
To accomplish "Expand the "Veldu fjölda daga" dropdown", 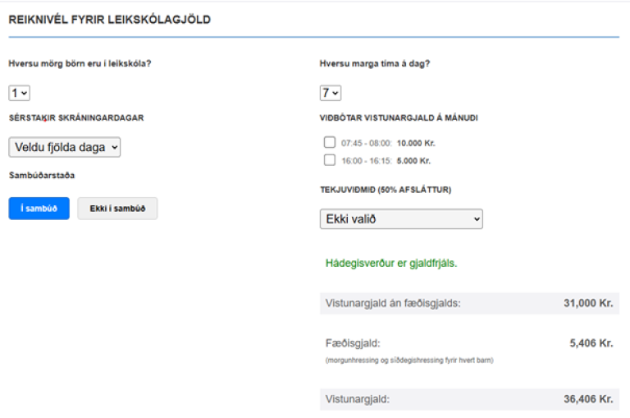I will click(65, 147).
